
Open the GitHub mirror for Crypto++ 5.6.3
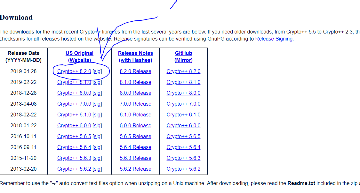coord(183,158)
